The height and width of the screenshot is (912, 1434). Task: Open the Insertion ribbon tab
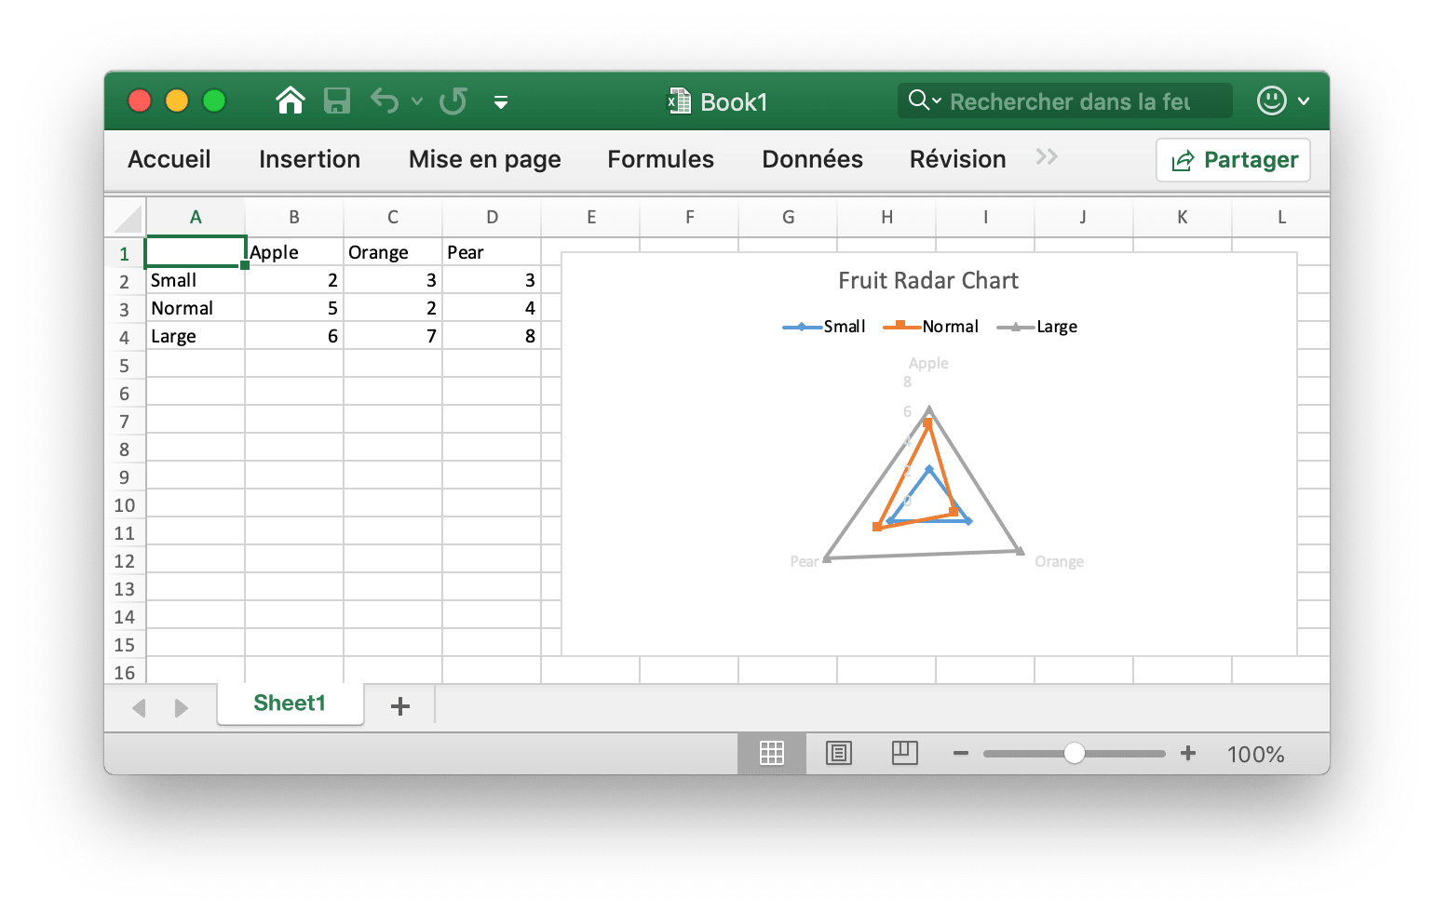coord(309,159)
